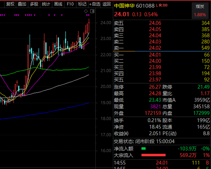This screenshot has height=169, width=211.
Task: Click the 股本 value 199亿
Action: click(203, 120)
